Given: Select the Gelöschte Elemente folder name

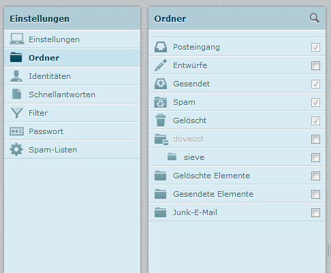Looking at the screenshot, I should (211, 176).
